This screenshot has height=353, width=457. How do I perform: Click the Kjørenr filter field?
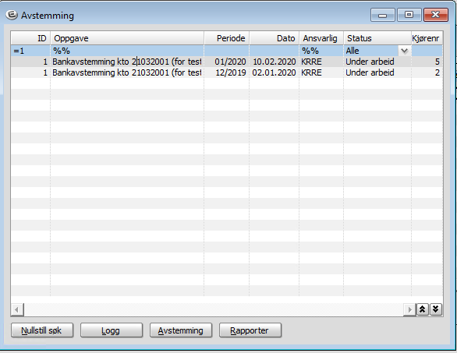tap(427, 51)
